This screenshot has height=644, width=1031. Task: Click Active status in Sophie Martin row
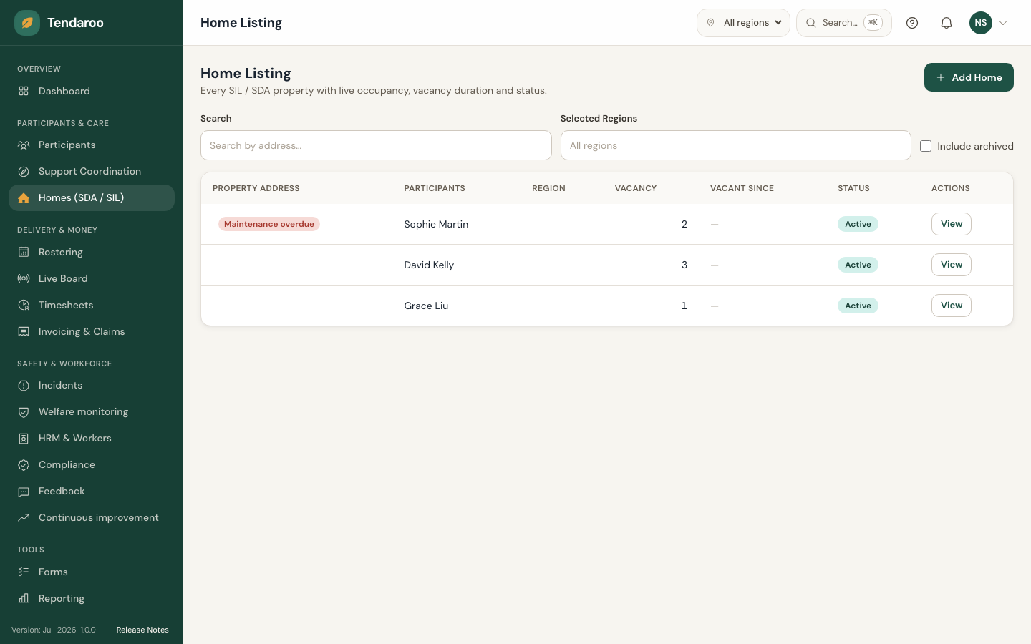[x=858, y=224]
